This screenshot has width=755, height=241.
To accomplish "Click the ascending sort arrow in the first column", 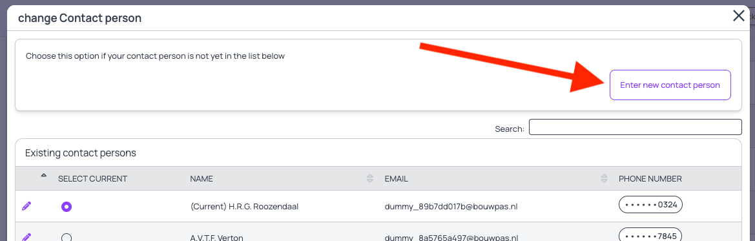I will (x=44, y=176).
